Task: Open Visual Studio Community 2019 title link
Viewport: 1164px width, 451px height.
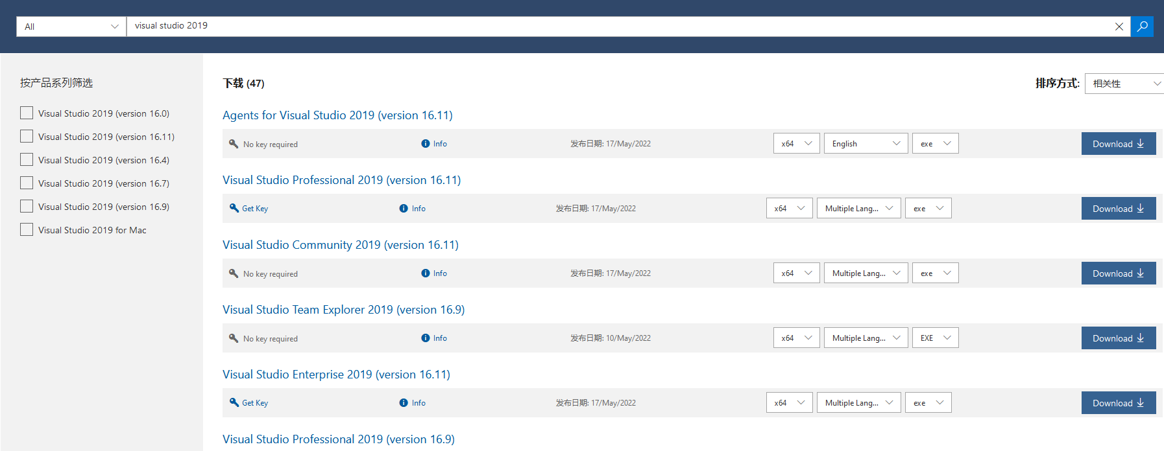Action: [x=341, y=245]
